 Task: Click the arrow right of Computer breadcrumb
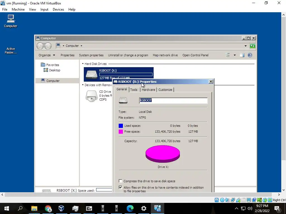point(81,46)
